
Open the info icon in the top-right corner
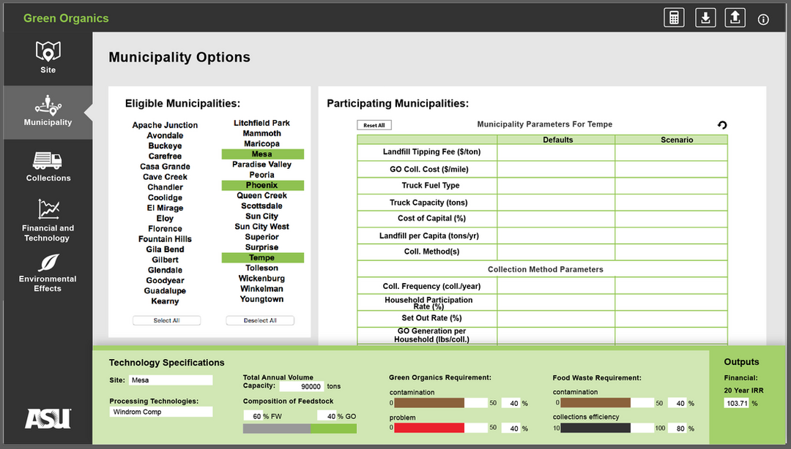click(x=763, y=20)
